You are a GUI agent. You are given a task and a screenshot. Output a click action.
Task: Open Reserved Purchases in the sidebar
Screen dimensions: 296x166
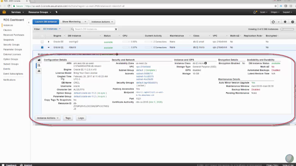13,35
